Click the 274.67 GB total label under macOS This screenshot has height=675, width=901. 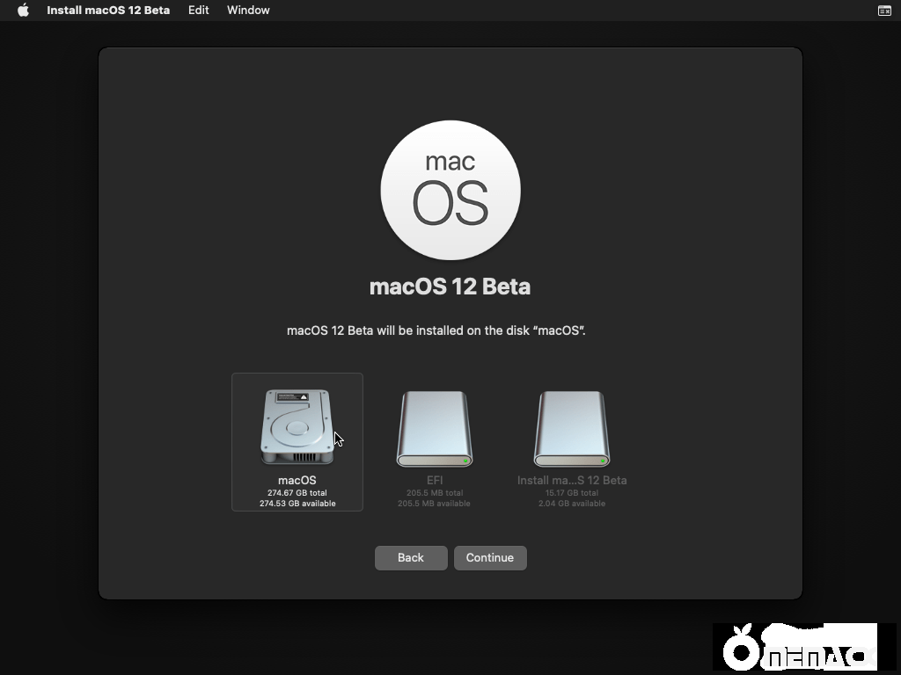(297, 493)
